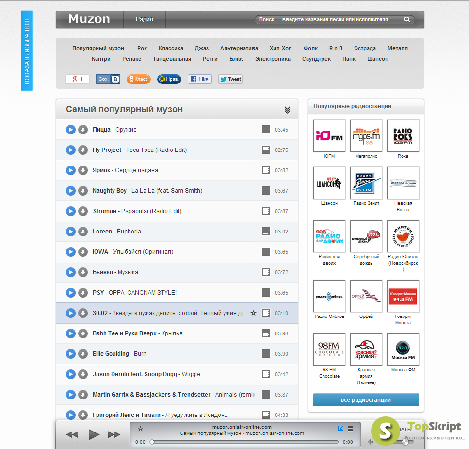
Task: Add 30.02 track to favorites with star
Action: coord(253,313)
